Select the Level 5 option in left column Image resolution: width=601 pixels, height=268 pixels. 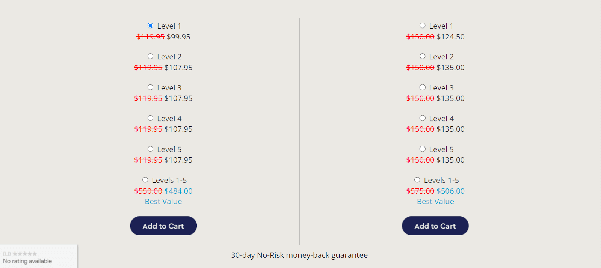point(150,148)
